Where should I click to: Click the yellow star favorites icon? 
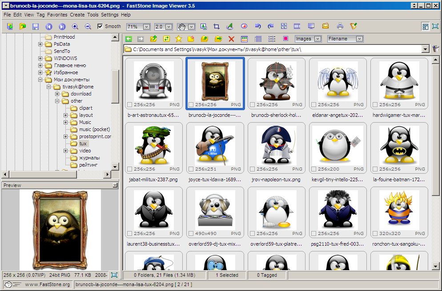[x=179, y=39]
